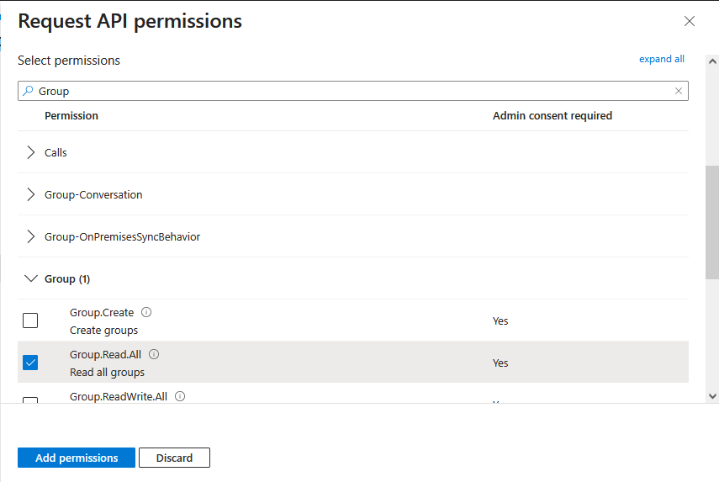Screen dimensions: 719x482
Task: Expand the Group-OnPremisesSyncBehavior section
Action: point(31,236)
